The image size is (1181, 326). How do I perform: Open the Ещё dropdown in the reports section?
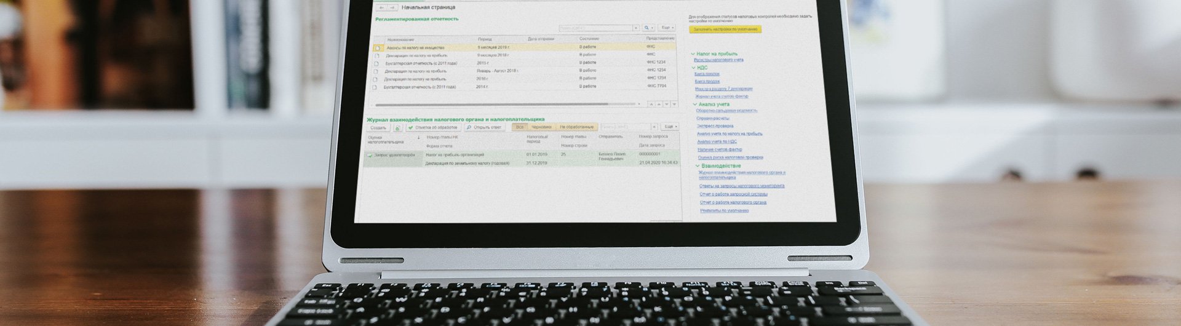pyautogui.click(x=667, y=28)
